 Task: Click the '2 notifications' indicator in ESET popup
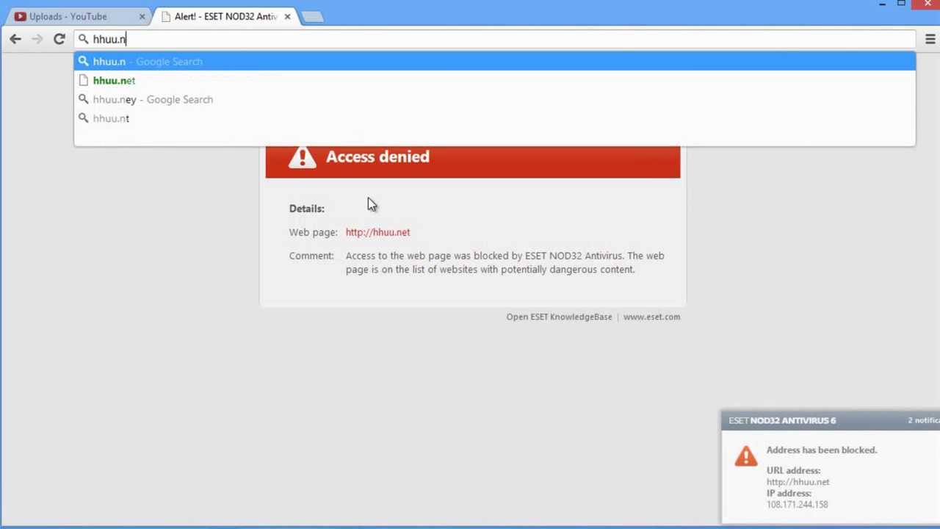coord(924,420)
